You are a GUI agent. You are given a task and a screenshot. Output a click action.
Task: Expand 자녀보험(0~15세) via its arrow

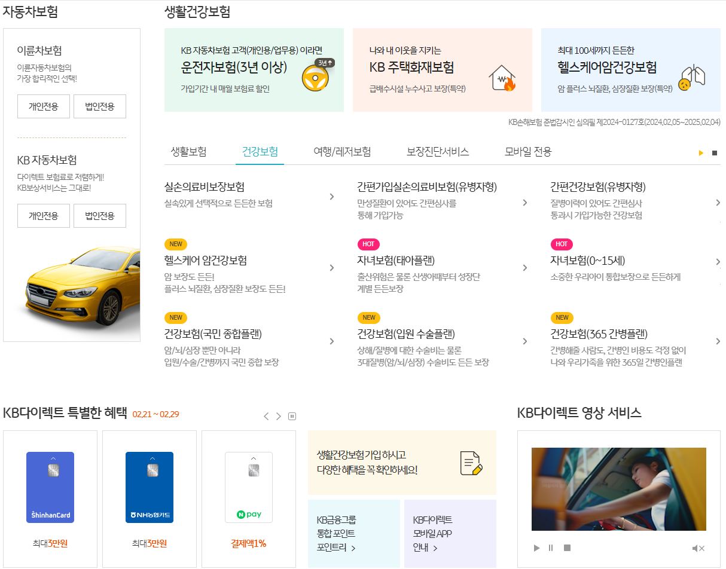[x=718, y=261]
